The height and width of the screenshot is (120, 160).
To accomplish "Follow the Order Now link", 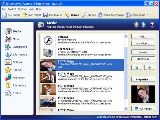I will tap(150, 117).
